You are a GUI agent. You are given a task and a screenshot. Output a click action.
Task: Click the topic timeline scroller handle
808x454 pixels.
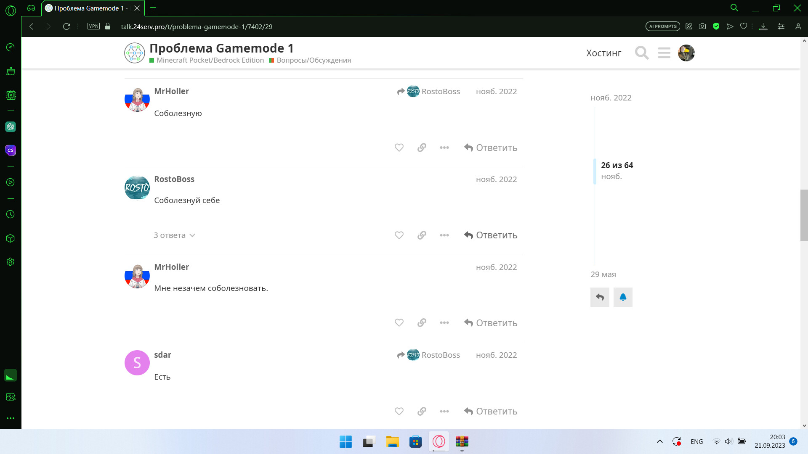click(x=595, y=171)
